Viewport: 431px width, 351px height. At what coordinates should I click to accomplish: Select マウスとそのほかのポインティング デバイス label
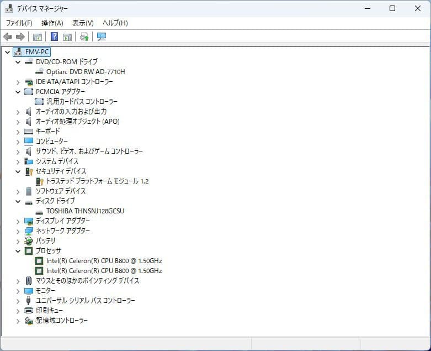pyautogui.click(x=87, y=281)
